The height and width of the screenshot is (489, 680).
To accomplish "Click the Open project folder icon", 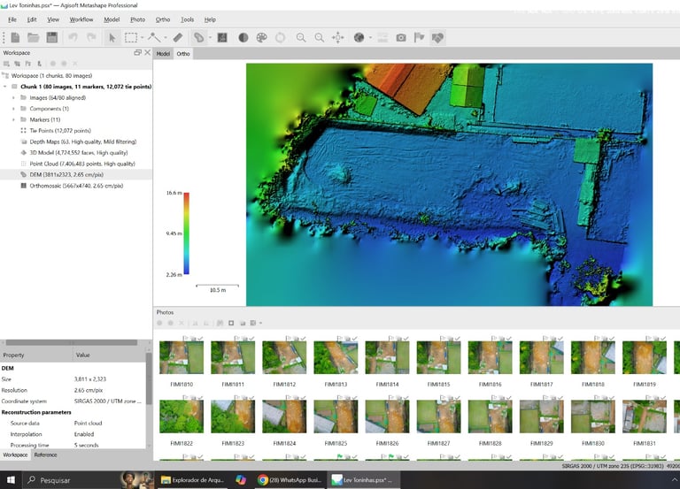I will (x=33, y=38).
